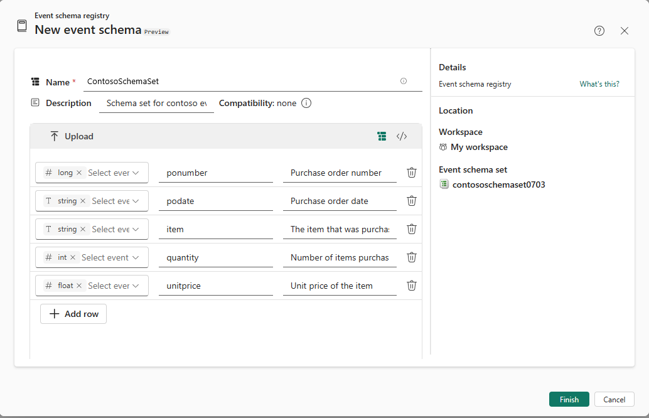
Task: Open the help question mark icon
Action: (x=599, y=31)
